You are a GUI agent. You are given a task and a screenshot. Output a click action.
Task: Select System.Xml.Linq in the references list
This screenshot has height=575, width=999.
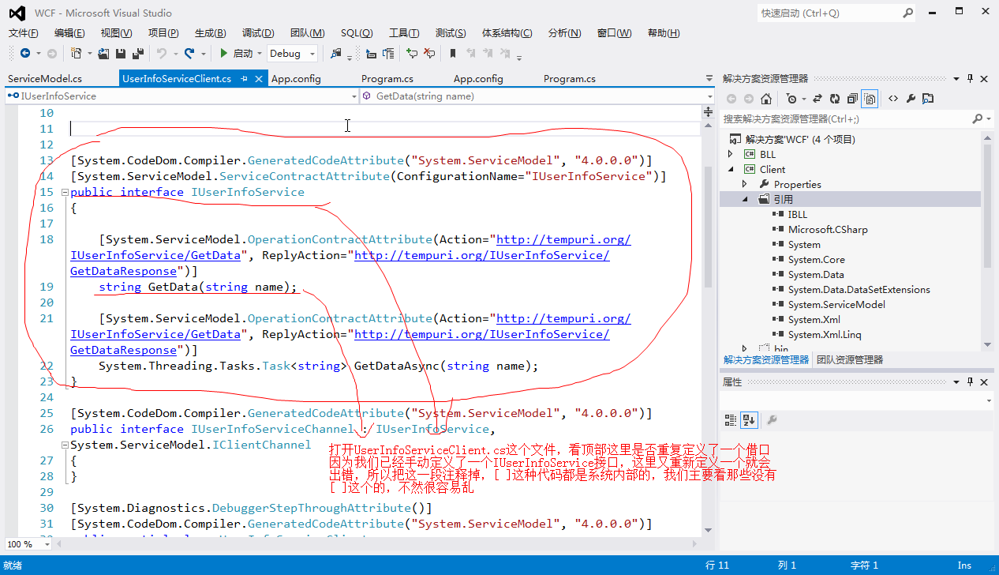[825, 334]
